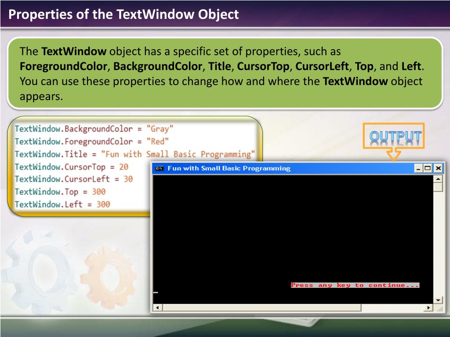Click the horizontal scrollbar right arrow
The width and height of the screenshot is (450, 337).
coord(428,308)
